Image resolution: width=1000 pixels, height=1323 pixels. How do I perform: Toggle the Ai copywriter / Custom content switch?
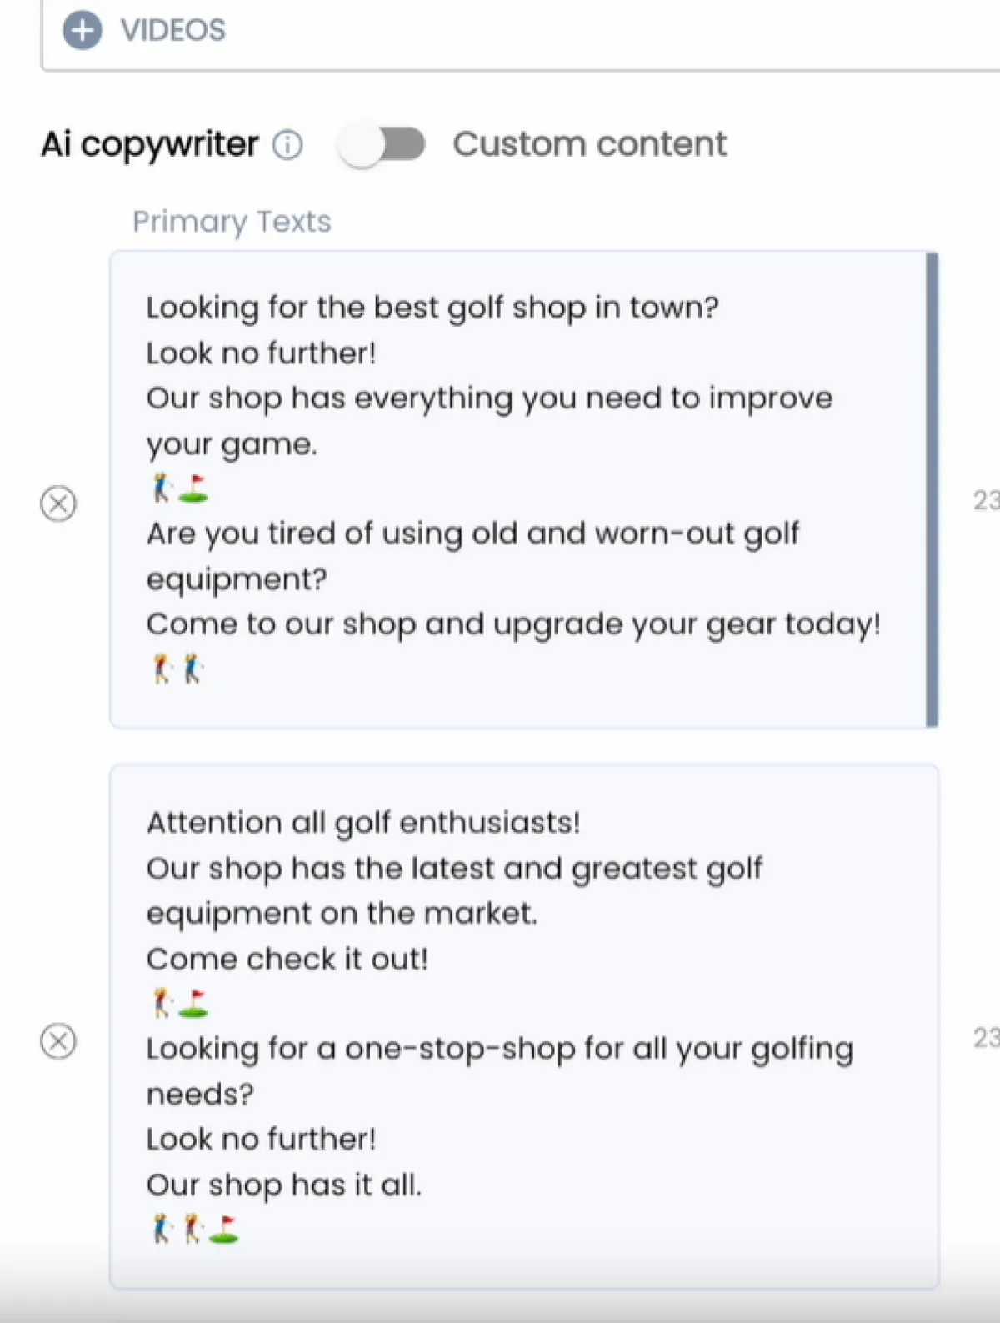pyautogui.click(x=382, y=145)
